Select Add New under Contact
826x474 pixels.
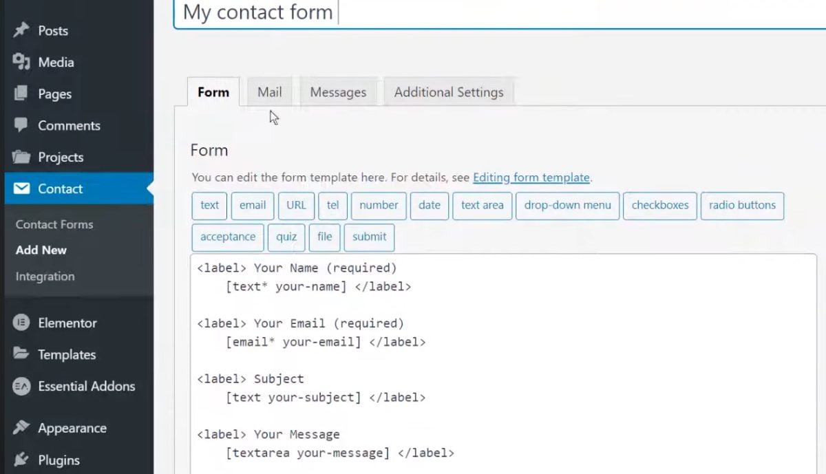(41, 250)
